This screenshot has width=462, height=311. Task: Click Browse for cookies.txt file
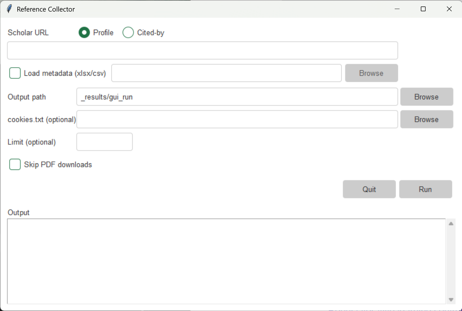(426, 119)
